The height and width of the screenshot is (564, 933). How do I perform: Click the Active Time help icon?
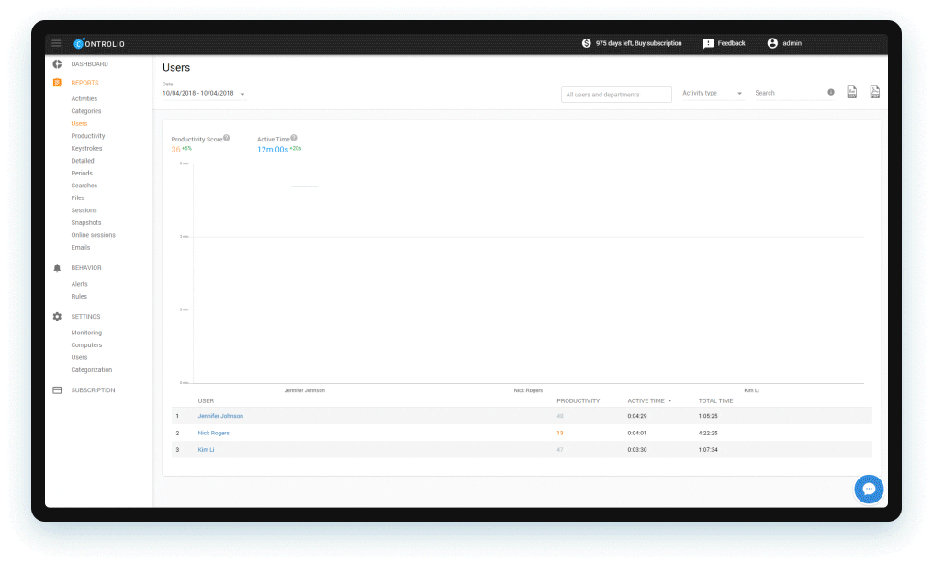coord(294,138)
